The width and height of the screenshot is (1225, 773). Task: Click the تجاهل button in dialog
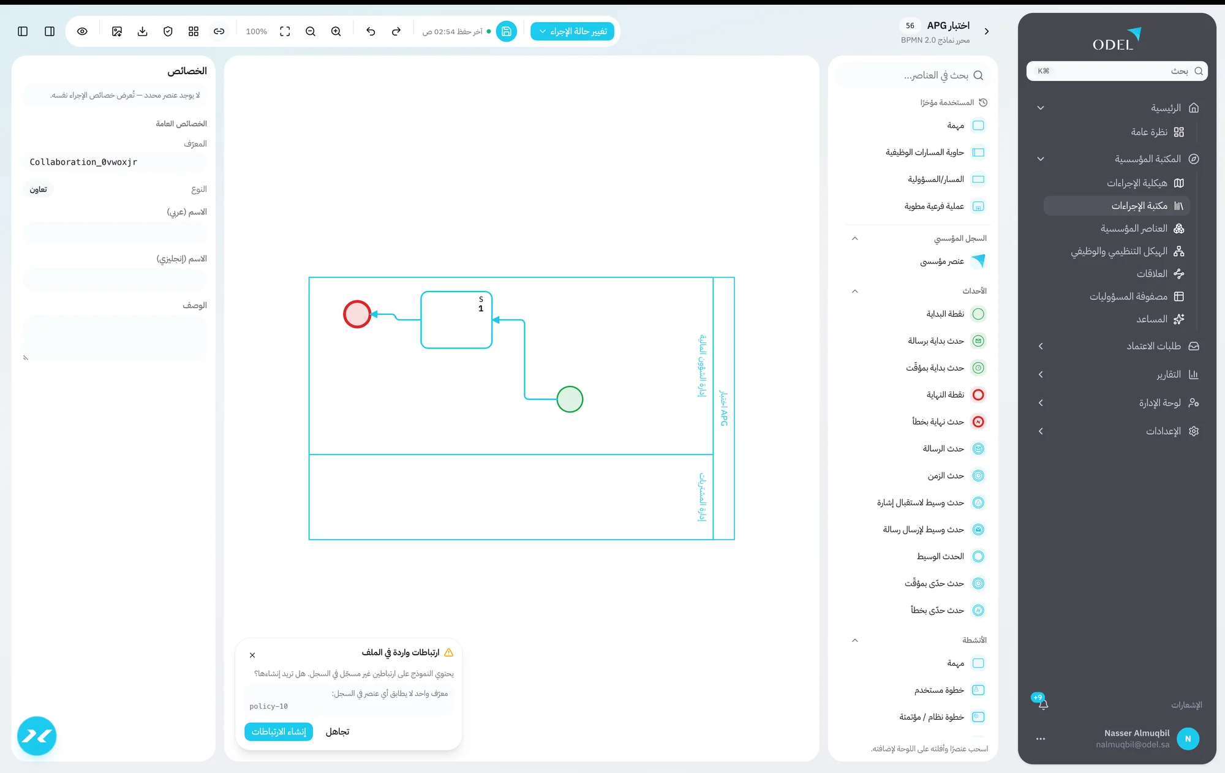[x=337, y=732]
